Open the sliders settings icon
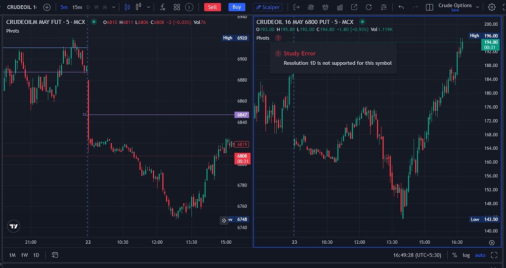 click(383, 7)
